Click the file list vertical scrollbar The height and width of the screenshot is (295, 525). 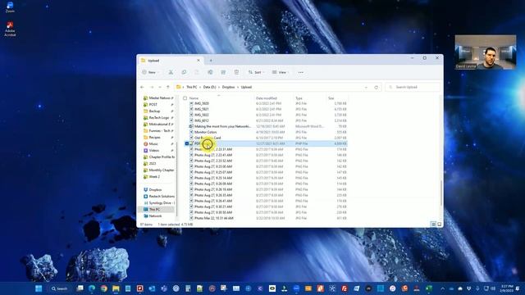point(441,193)
